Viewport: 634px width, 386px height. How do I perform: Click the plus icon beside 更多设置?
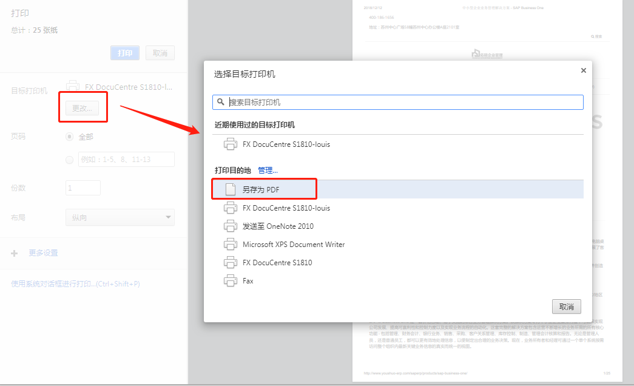pos(14,253)
